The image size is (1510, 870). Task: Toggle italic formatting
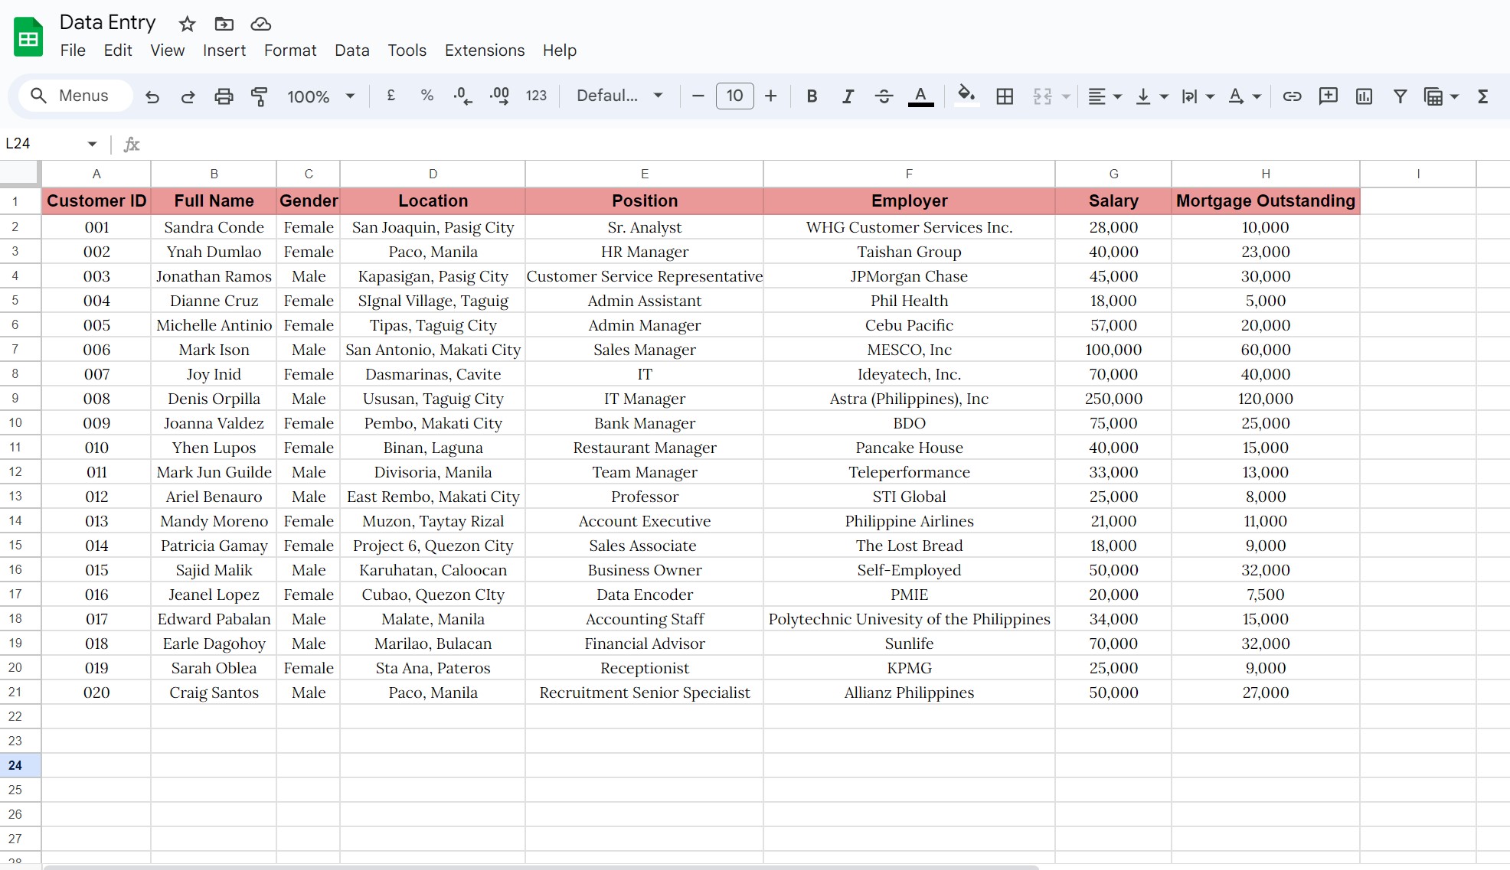click(848, 96)
